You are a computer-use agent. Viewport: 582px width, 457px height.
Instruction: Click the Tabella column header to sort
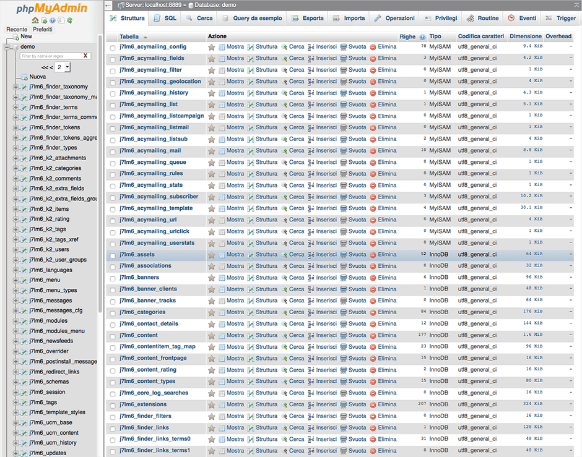click(129, 37)
